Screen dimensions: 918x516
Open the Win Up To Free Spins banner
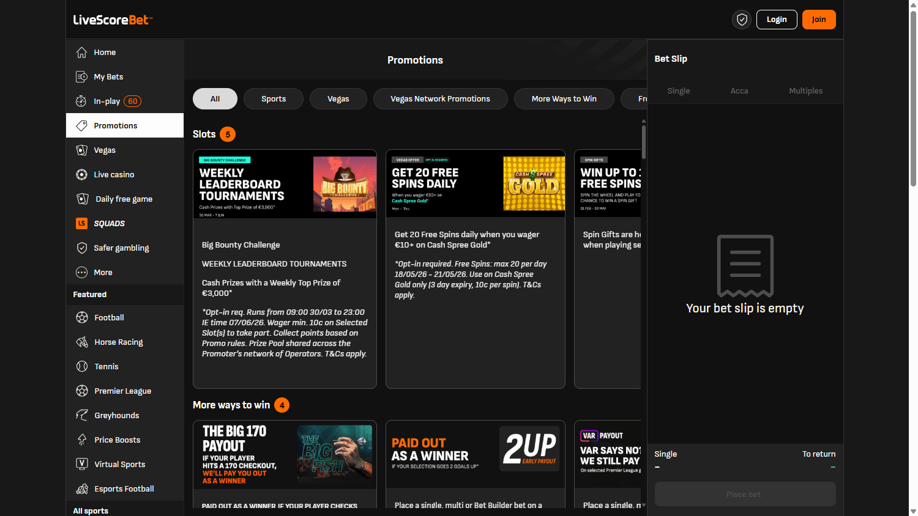(608, 183)
